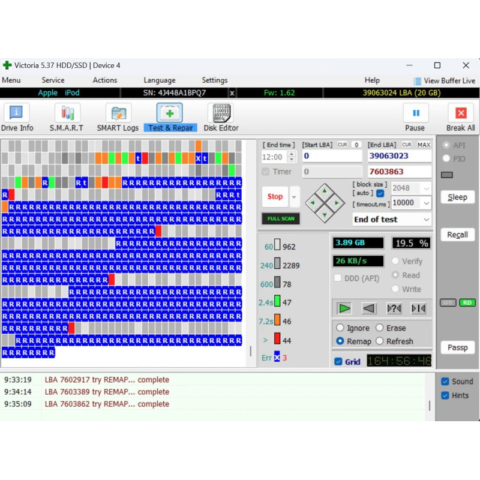
Task: Click the Passp button
Action: coord(457,347)
